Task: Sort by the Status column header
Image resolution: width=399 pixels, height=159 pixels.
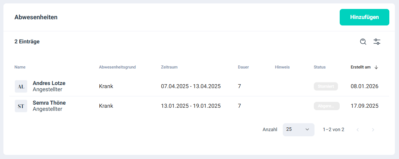Action: click(x=320, y=67)
